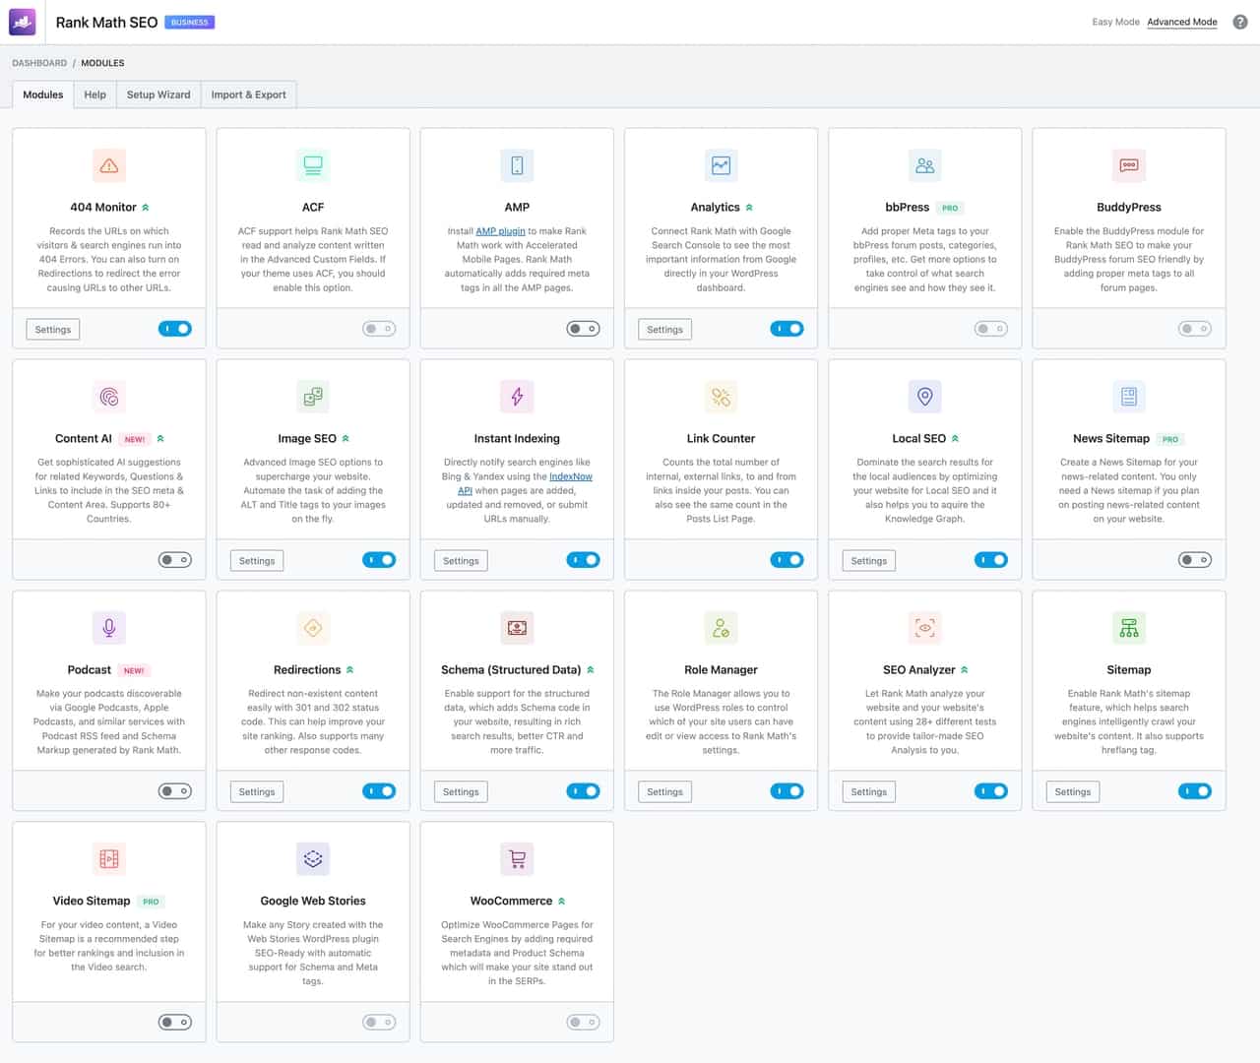This screenshot has width=1260, height=1063.
Task: Open SEO Analyzer Settings
Action: tap(868, 792)
